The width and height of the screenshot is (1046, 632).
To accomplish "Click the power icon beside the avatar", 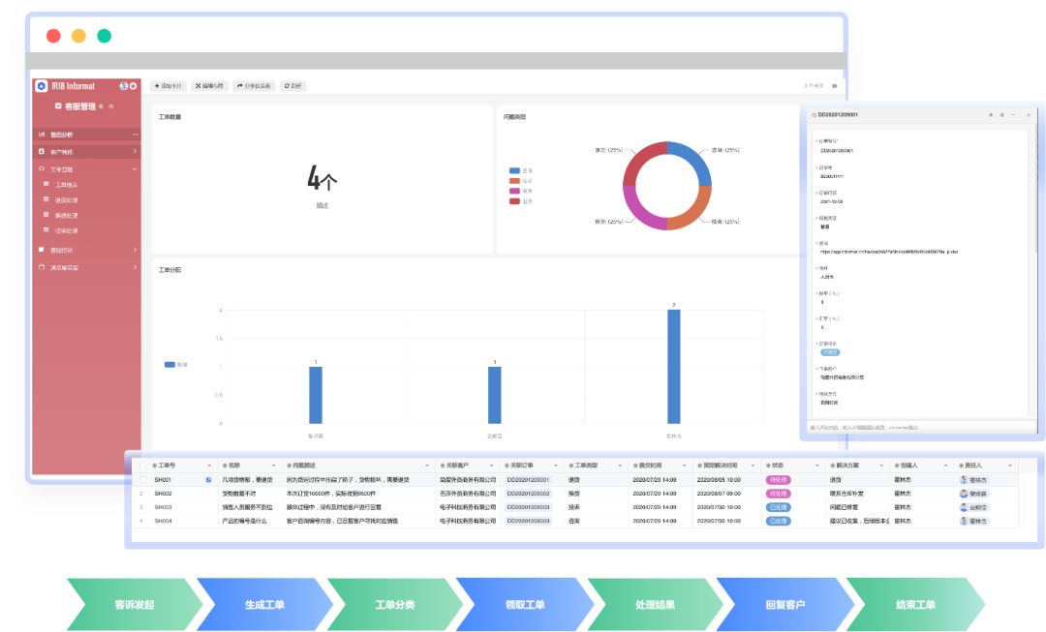I will [x=133, y=86].
